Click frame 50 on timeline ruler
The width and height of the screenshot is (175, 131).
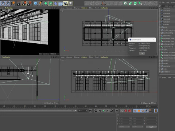[65, 106]
